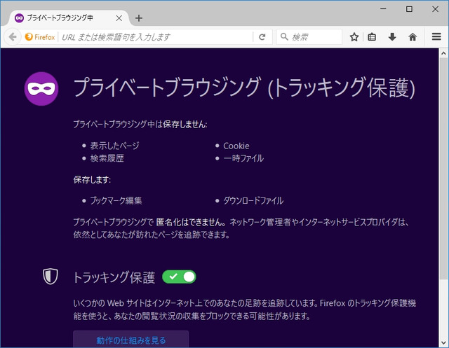Click the 表示したページ list item
This screenshot has height=348, width=449.
coord(115,146)
